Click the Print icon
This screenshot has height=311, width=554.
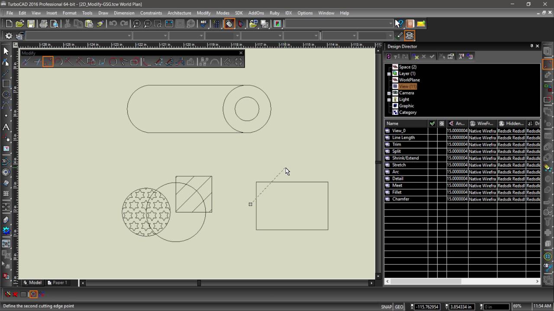pyautogui.click(x=43, y=24)
